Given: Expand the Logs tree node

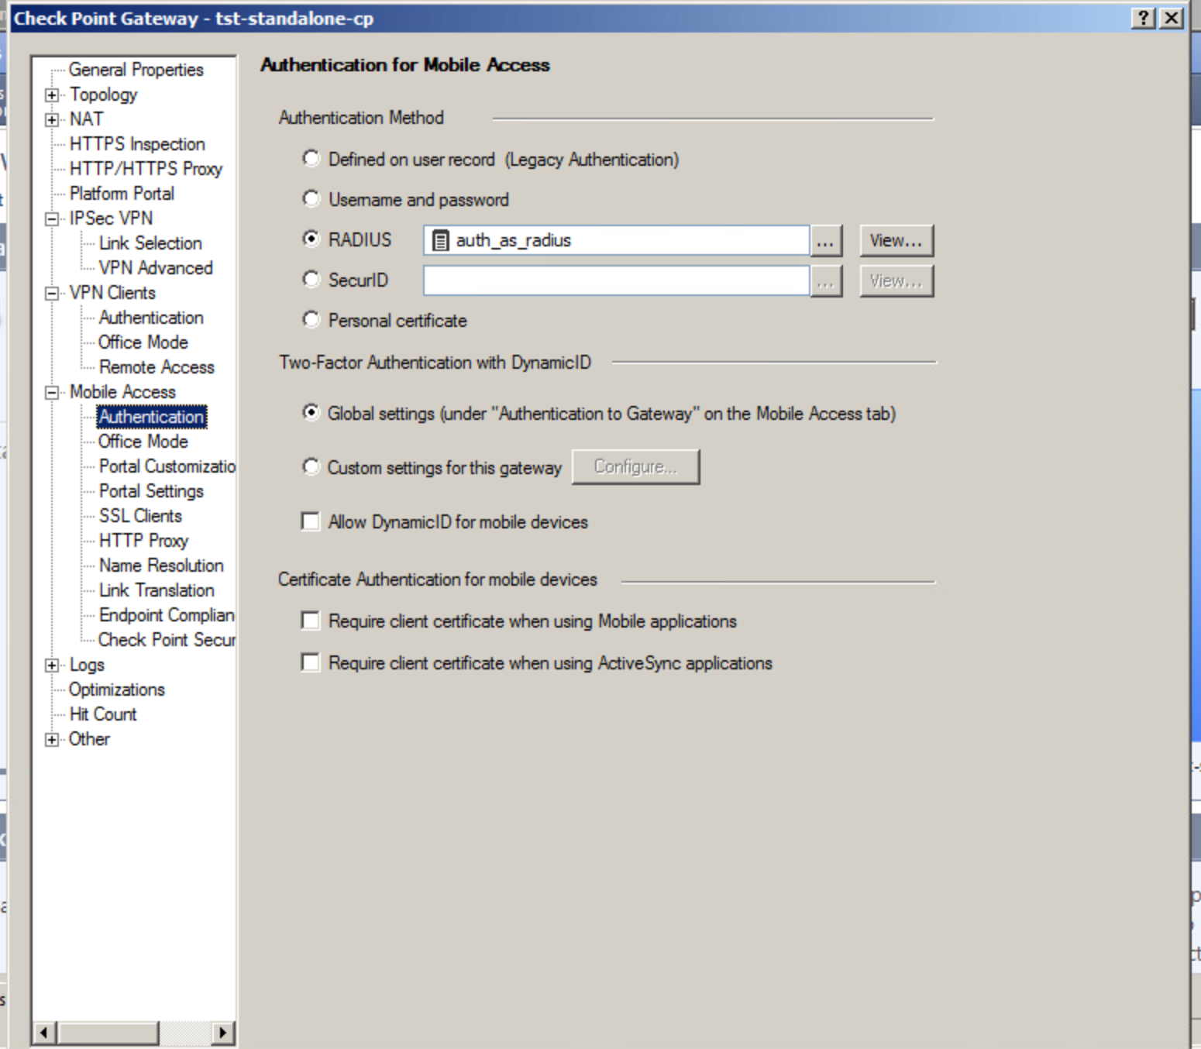Looking at the screenshot, I should point(52,666).
